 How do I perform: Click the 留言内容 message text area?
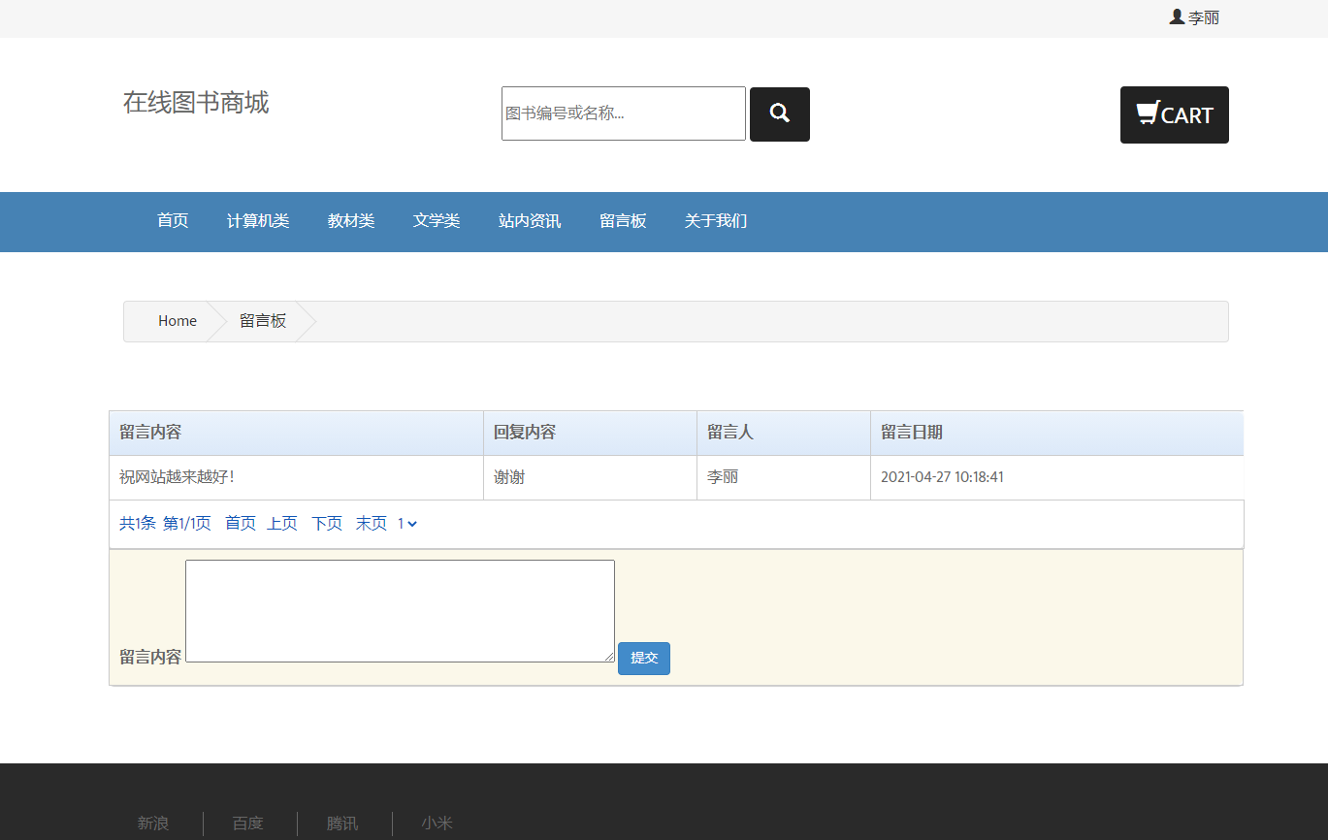click(x=399, y=610)
